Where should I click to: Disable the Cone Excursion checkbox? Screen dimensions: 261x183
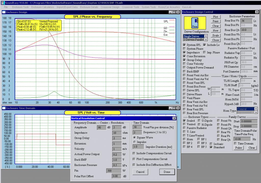tap(184, 56)
